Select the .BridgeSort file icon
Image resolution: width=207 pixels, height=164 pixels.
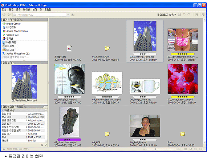pyautogui.click(x=69, y=48)
